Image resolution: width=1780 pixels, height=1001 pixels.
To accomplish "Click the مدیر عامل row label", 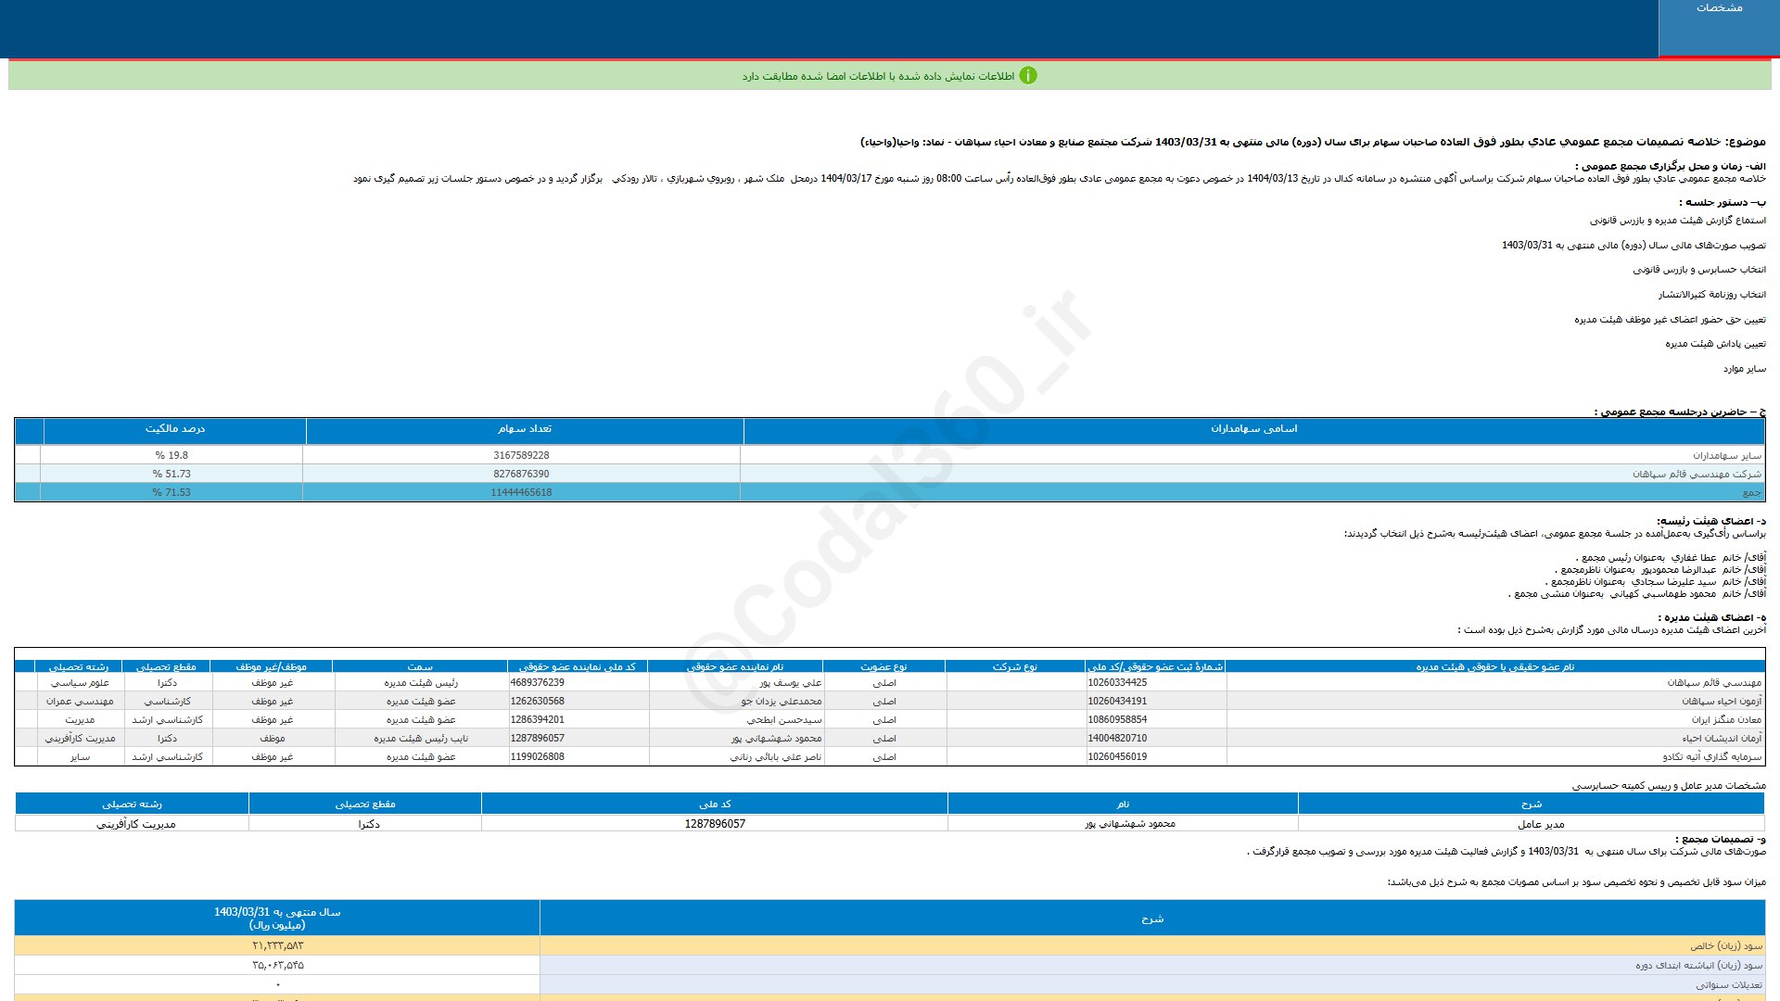I will pos(1541,824).
